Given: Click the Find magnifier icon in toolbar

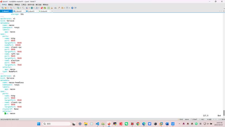Looking at the screenshot, I should coord(23,8).
